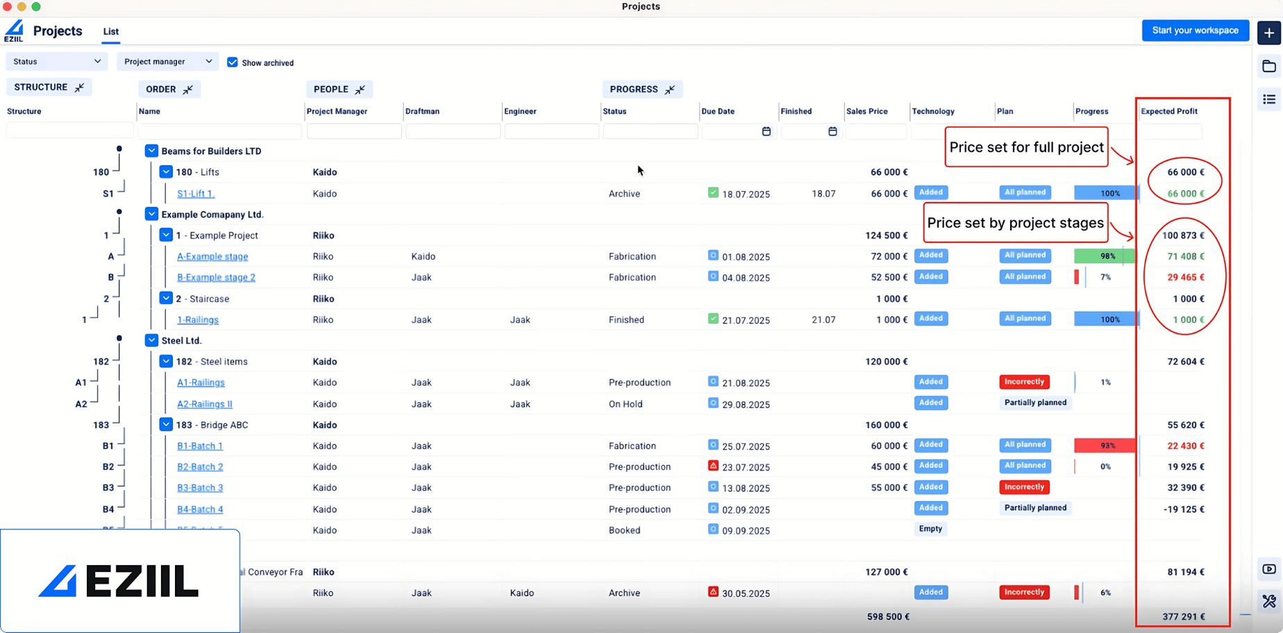Image resolution: width=1283 pixels, height=633 pixels.
Task: Click the 100% progress bar for 1-Railings
Action: [x=1106, y=319]
